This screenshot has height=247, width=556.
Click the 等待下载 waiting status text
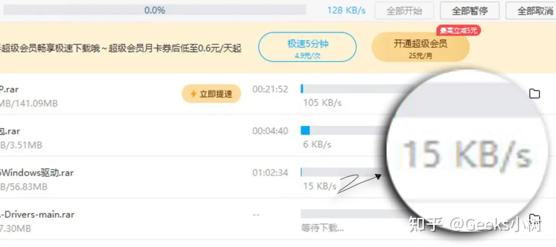tap(322, 228)
